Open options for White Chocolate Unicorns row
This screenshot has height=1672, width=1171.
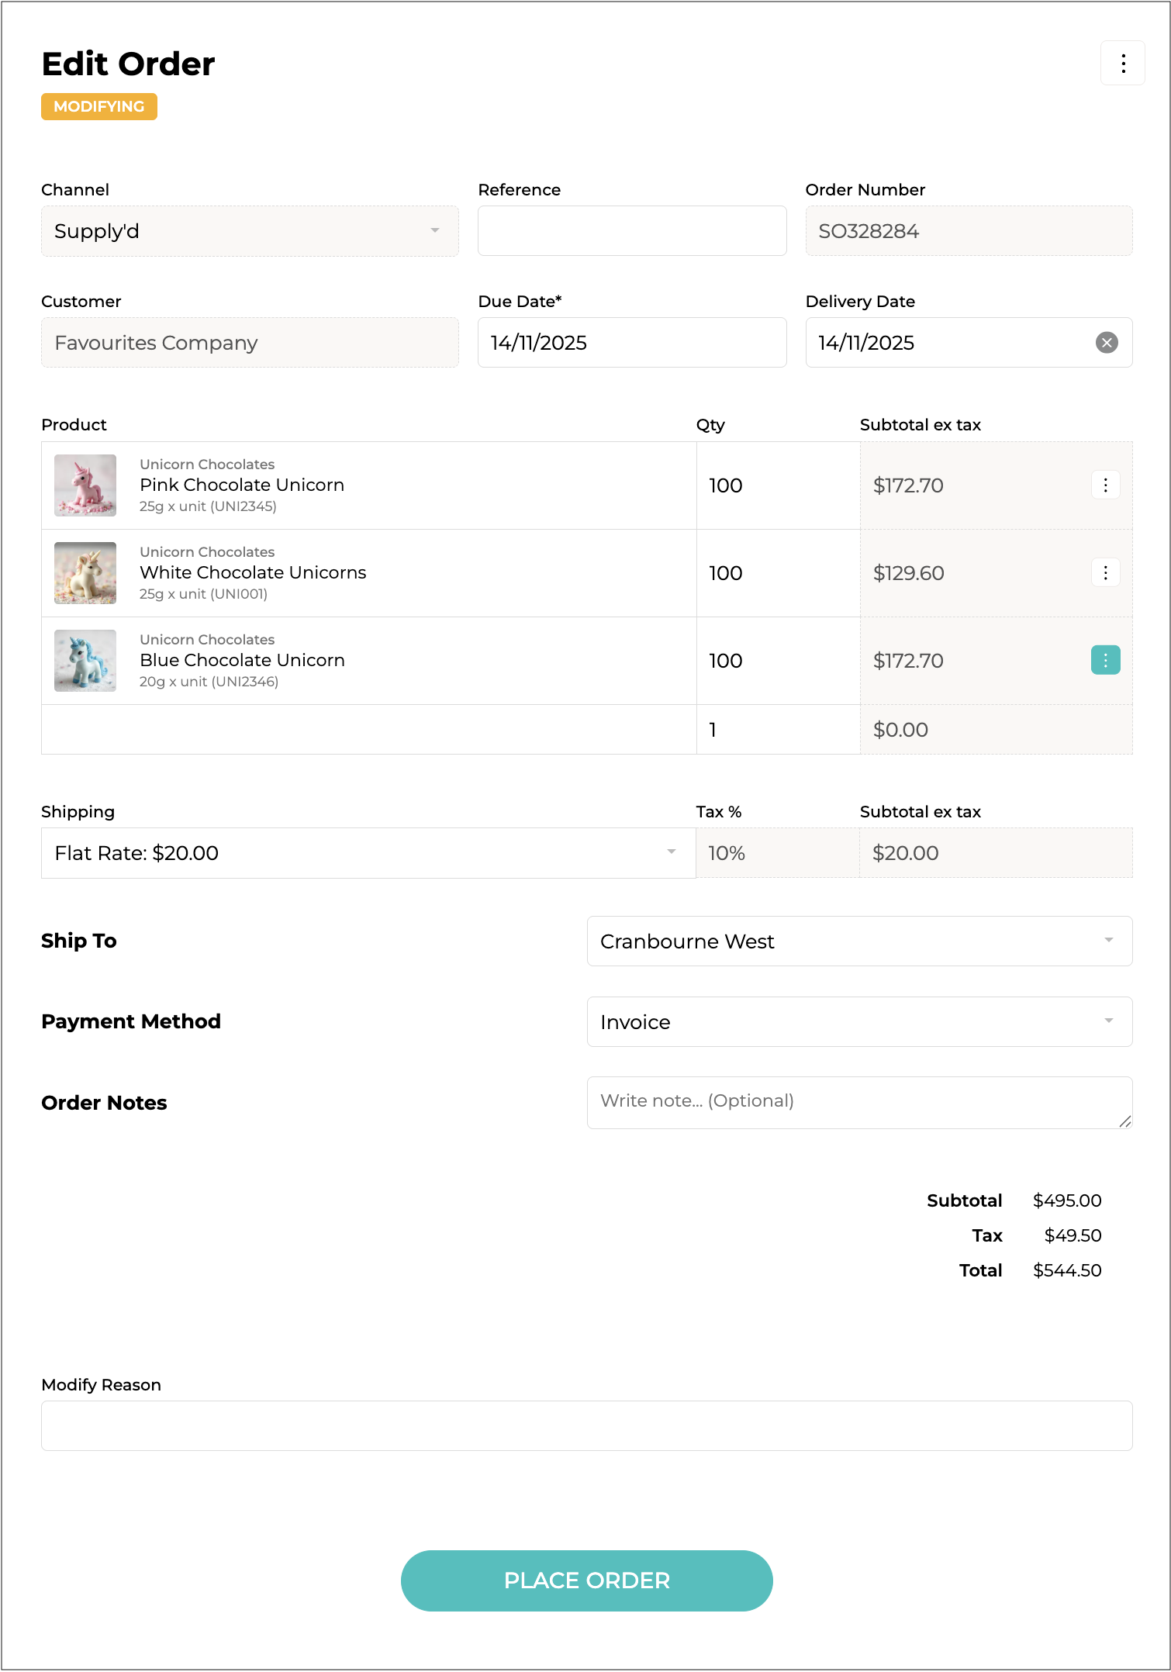tap(1105, 573)
